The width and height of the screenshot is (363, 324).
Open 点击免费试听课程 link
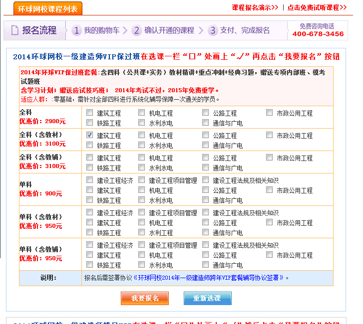point(317,7)
